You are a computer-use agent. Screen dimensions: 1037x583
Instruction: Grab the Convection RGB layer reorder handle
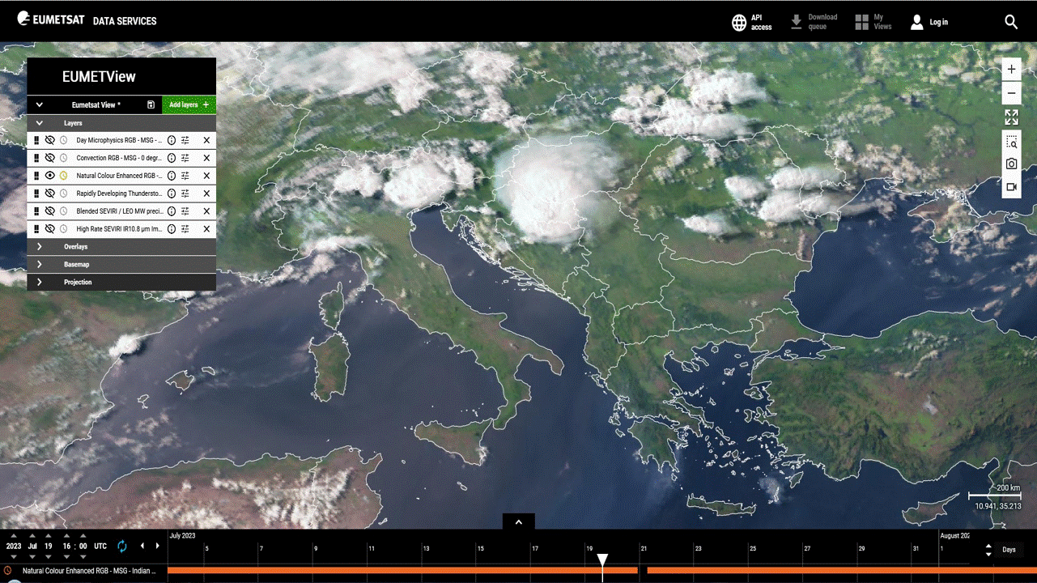(x=36, y=158)
